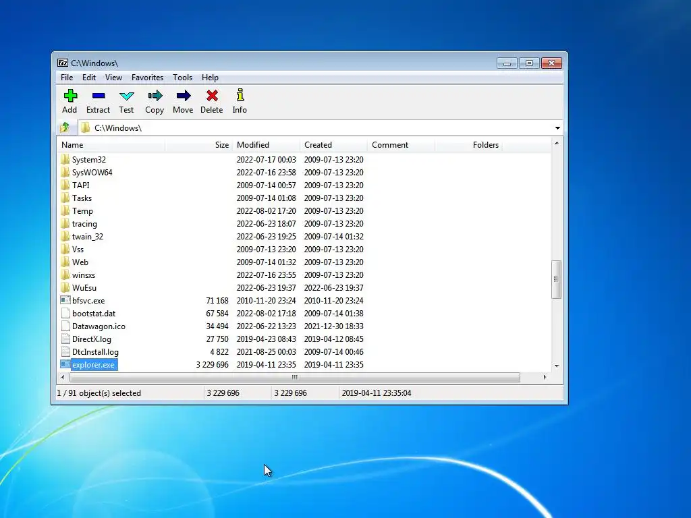Select the bfsvc.exe file name

pos(88,300)
